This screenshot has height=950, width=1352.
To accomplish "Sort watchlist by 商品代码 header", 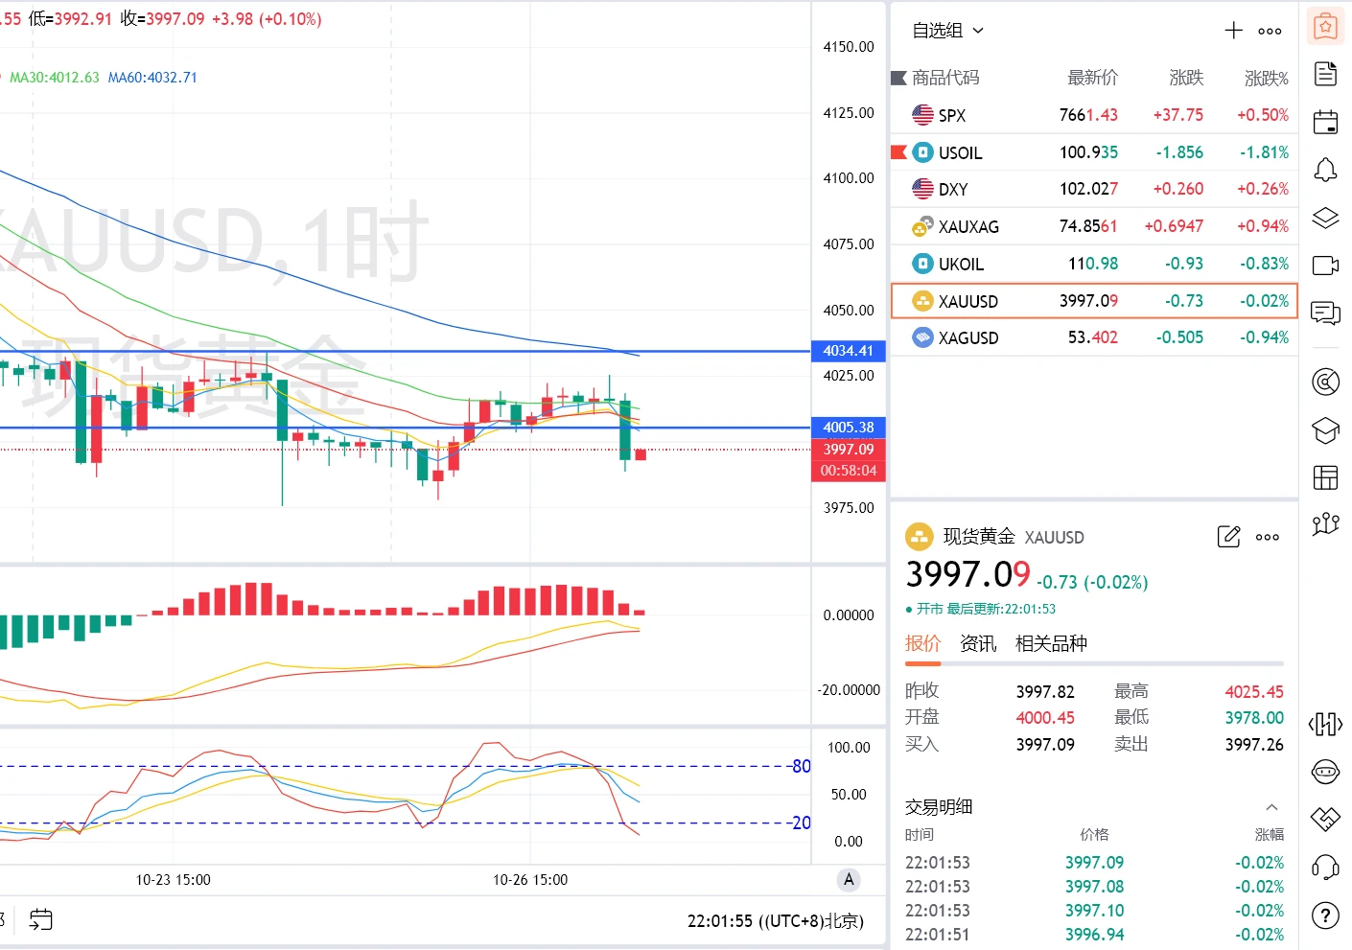I will 945,78.
